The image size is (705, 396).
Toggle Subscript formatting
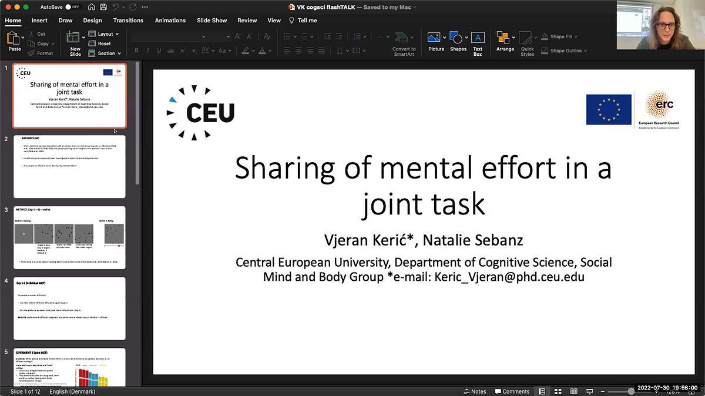coord(194,51)
